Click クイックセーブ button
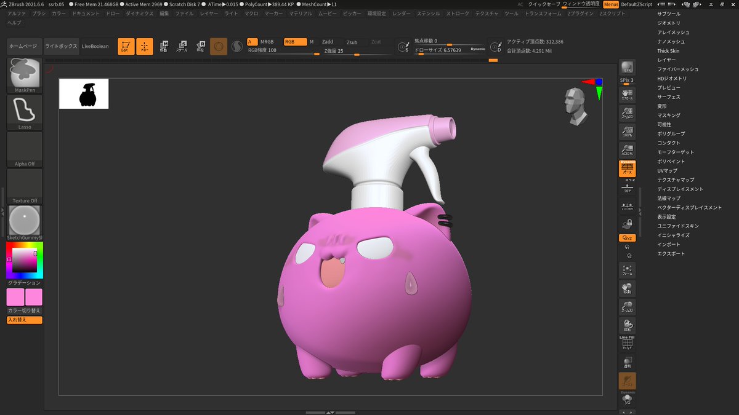The height and width of the screenshot is (415, 739). pyautogui.click(x=544, y=4)
